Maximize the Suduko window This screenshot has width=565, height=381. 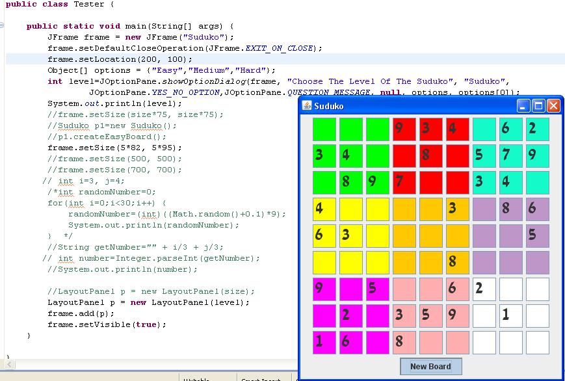tap(538, 106)
